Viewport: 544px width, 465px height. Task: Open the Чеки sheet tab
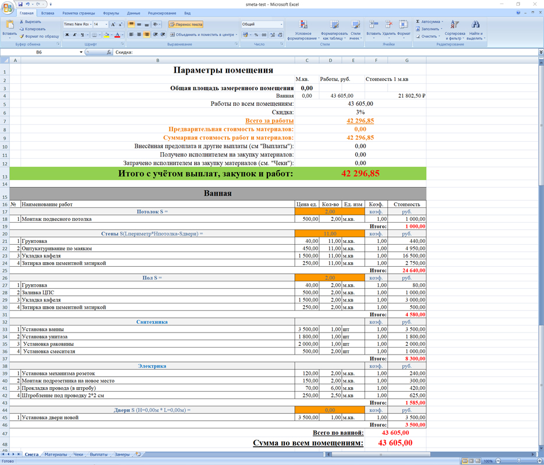78,455
